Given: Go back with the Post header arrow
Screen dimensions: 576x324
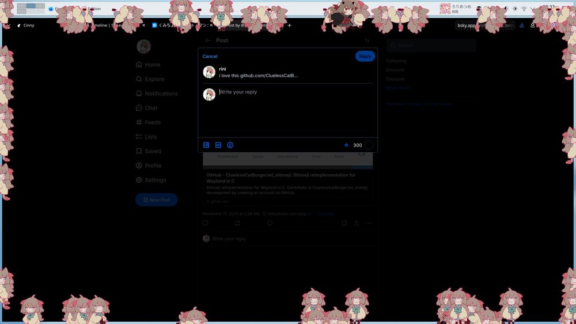Looking at the screenshot, I should pos(208,40).
